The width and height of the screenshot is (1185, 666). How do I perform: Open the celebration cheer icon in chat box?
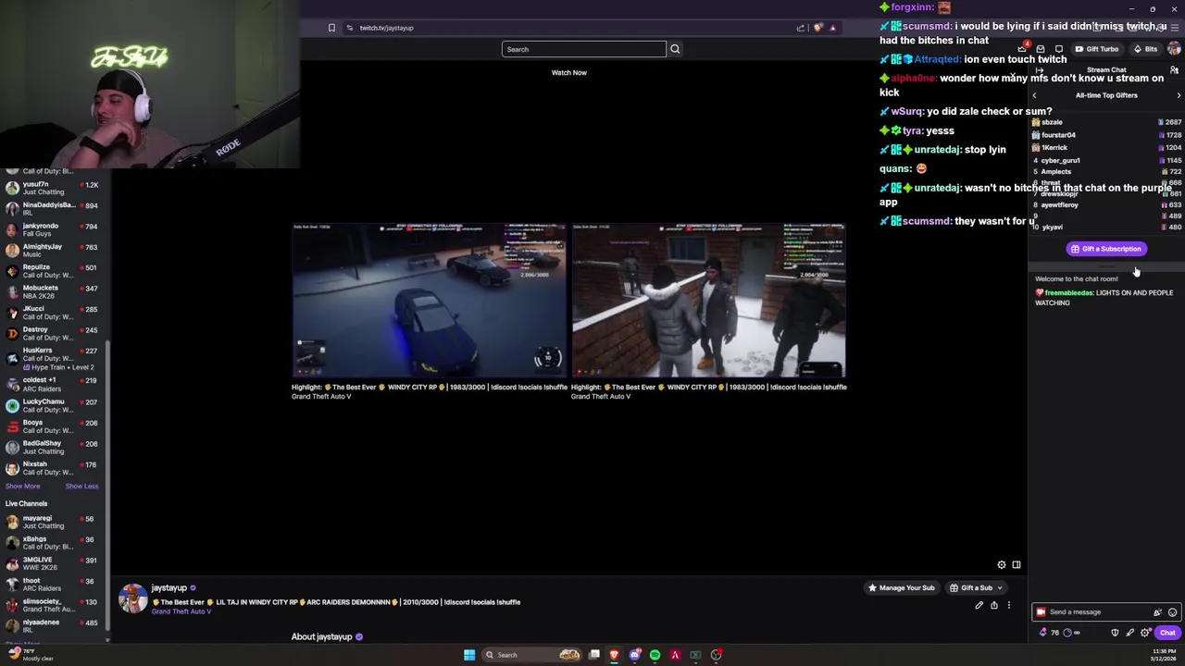1157,612
